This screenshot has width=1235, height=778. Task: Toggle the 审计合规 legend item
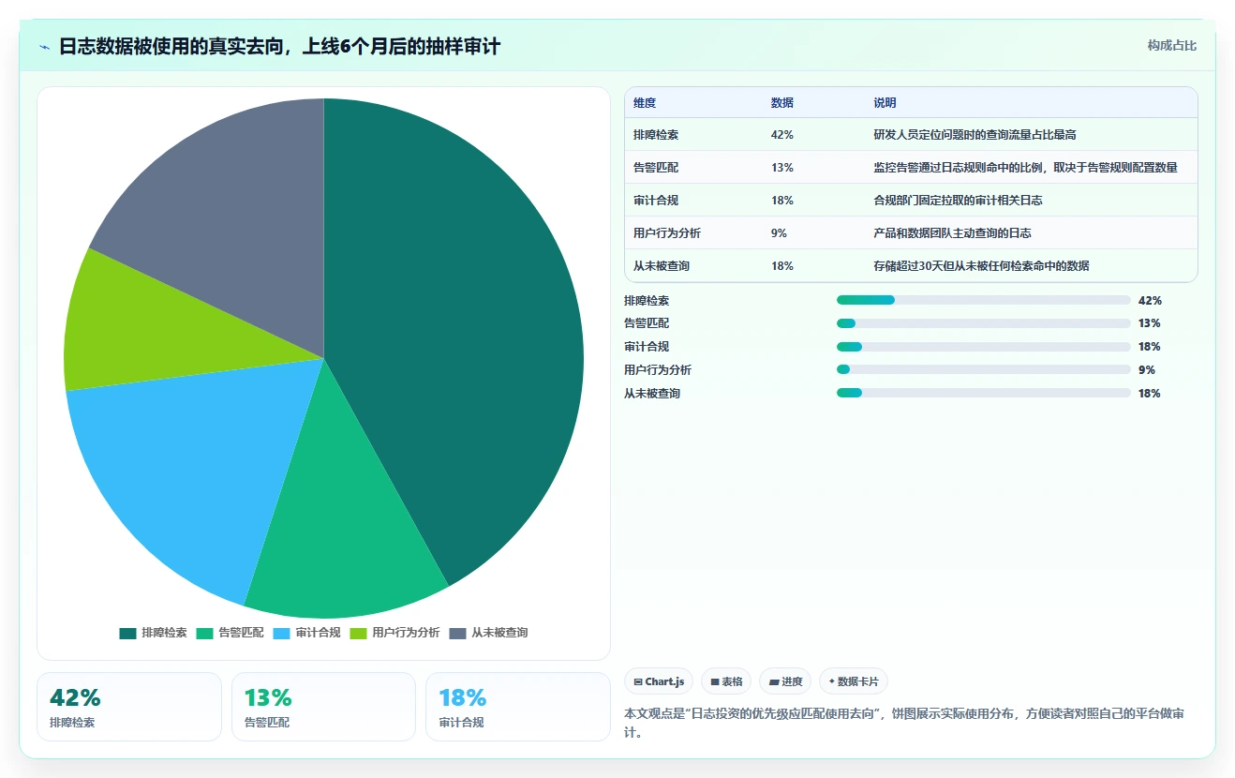coord(306,633)
